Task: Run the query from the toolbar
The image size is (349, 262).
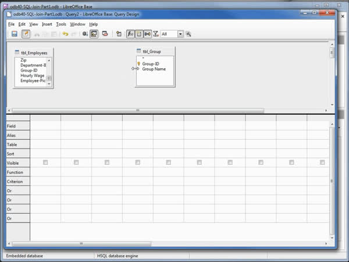Action: 85,34
